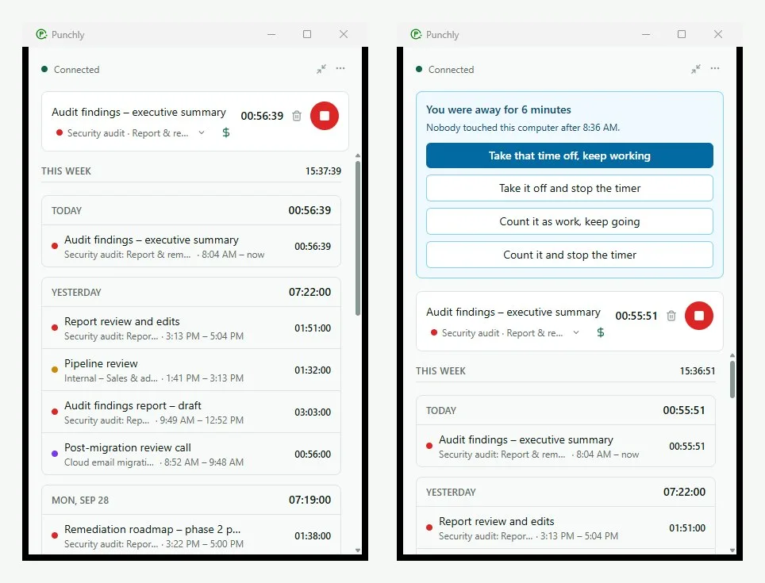This screenshot has height=583, width=765.
Task: Click the timer description in left window
Action: pos(139,112)
